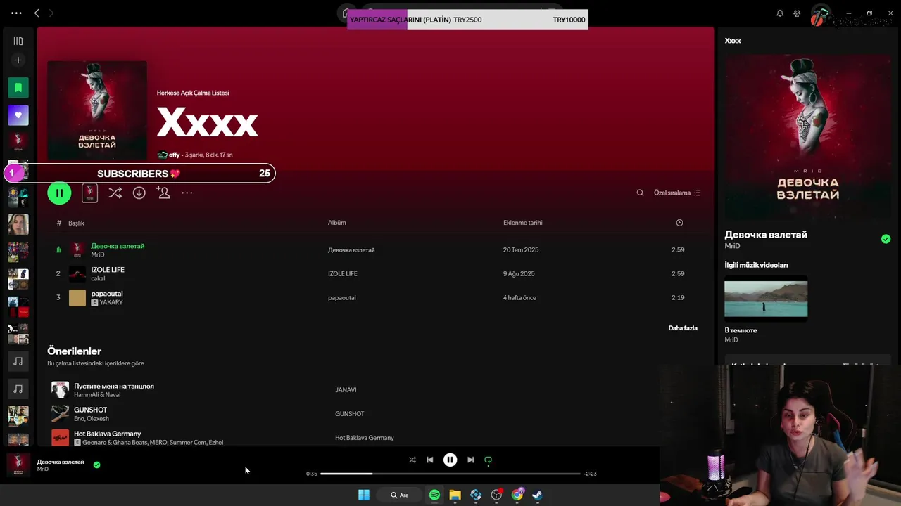The image size is (901, 506).
Task: Select recommended track GUNSHOT title
Action: point(91,410)
